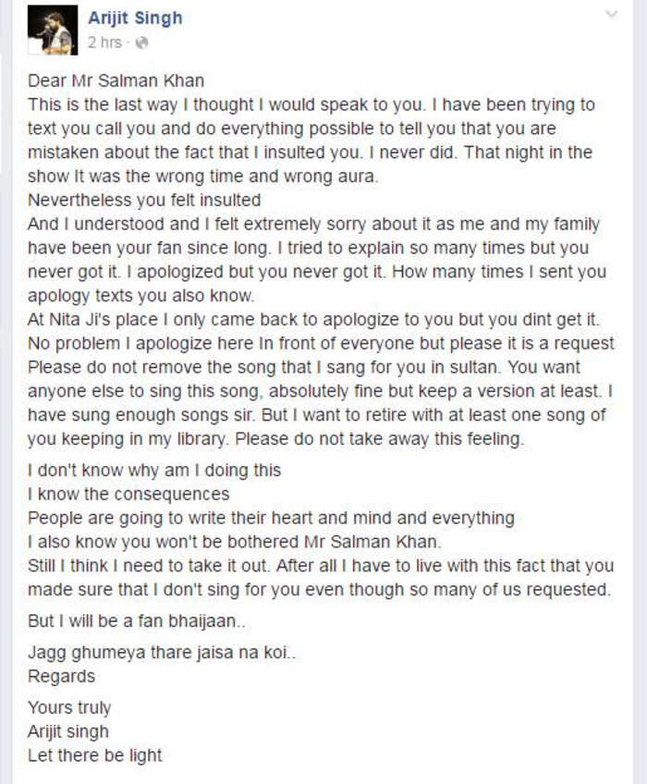This screenshot has width=647, height=784.
Task: Click the line 'Nevertheless you felt insulted'
Action: [144, 200]
